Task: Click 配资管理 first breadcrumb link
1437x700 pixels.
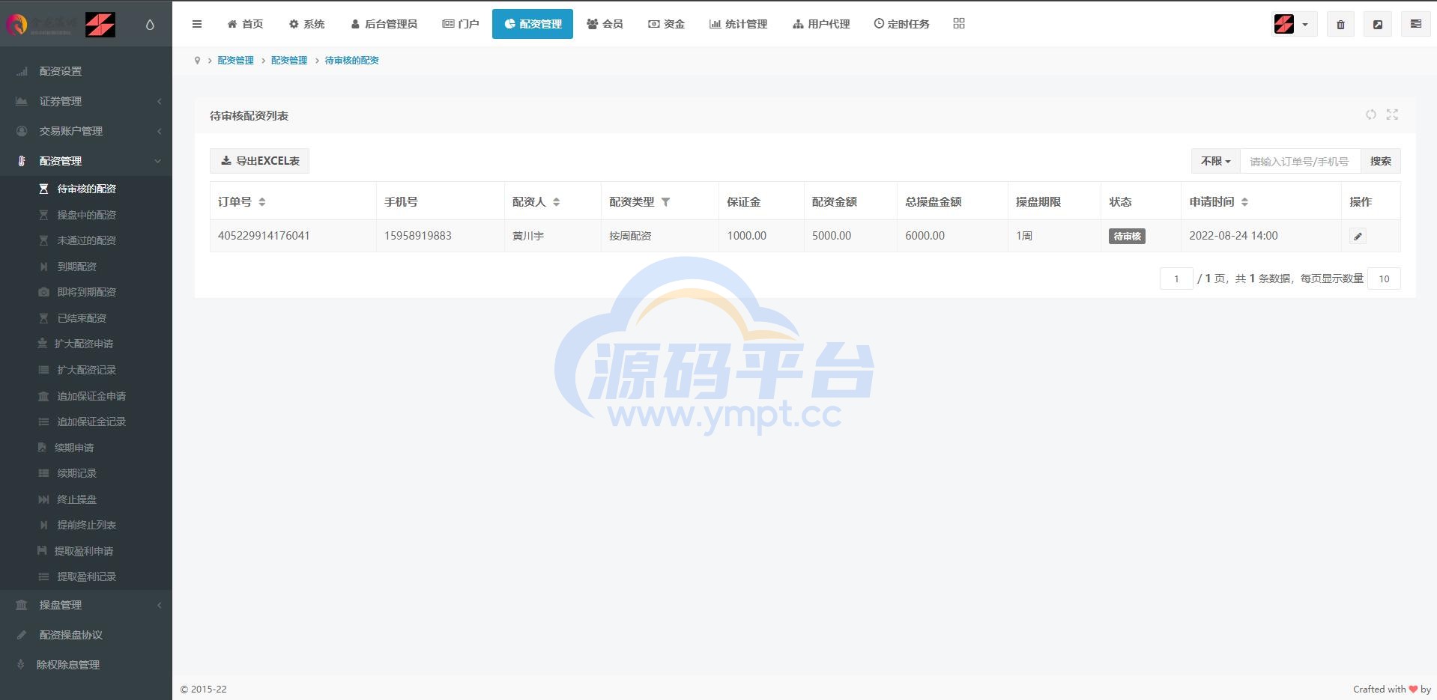Action: (235, 61)
